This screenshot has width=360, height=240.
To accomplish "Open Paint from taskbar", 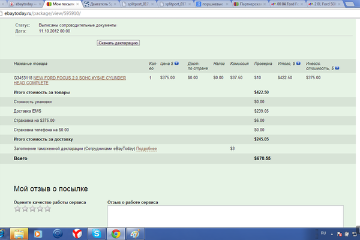I will click(135, 234).
